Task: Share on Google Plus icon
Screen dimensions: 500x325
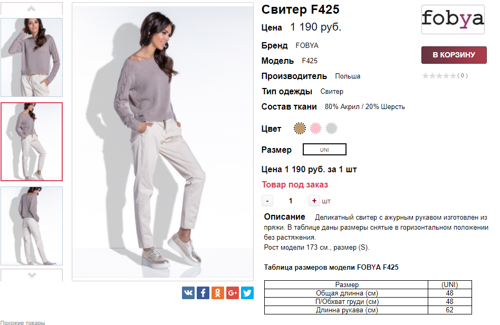Action: 233,293
